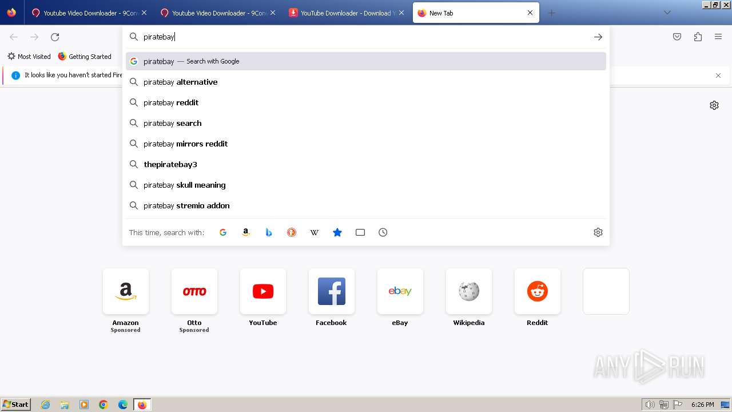Click in the address bar text field
Viewport: 732px width, 412px height.
[x=366, y=37]
